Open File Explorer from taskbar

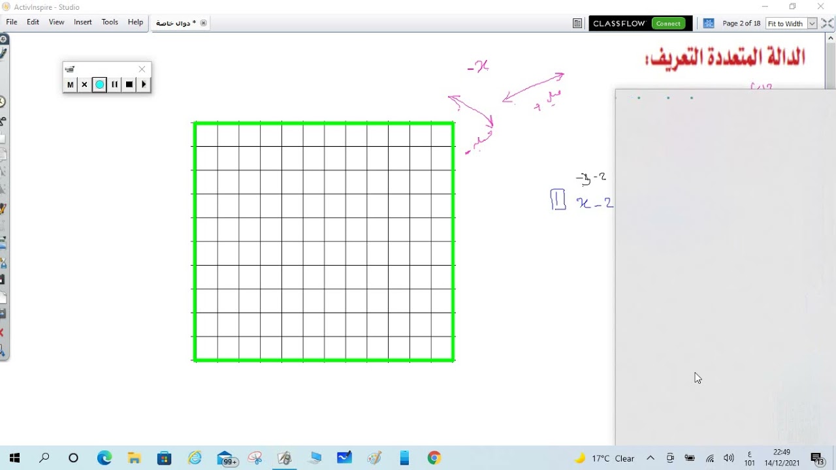pyautogui.click(x=134, y=458)
